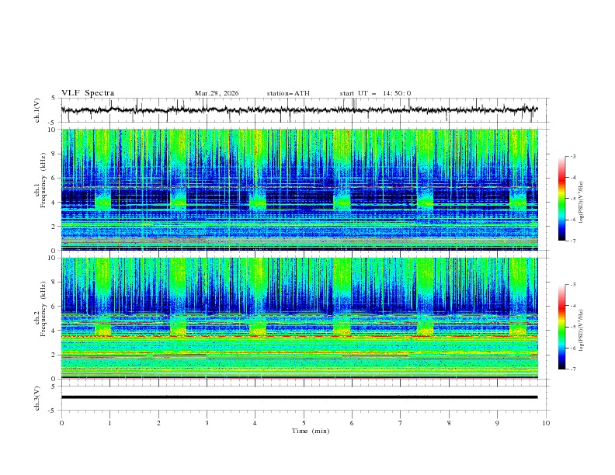Click the log(PSD) label of ch.2 color bar
615x475 pixels.
[x=582, y=331]
